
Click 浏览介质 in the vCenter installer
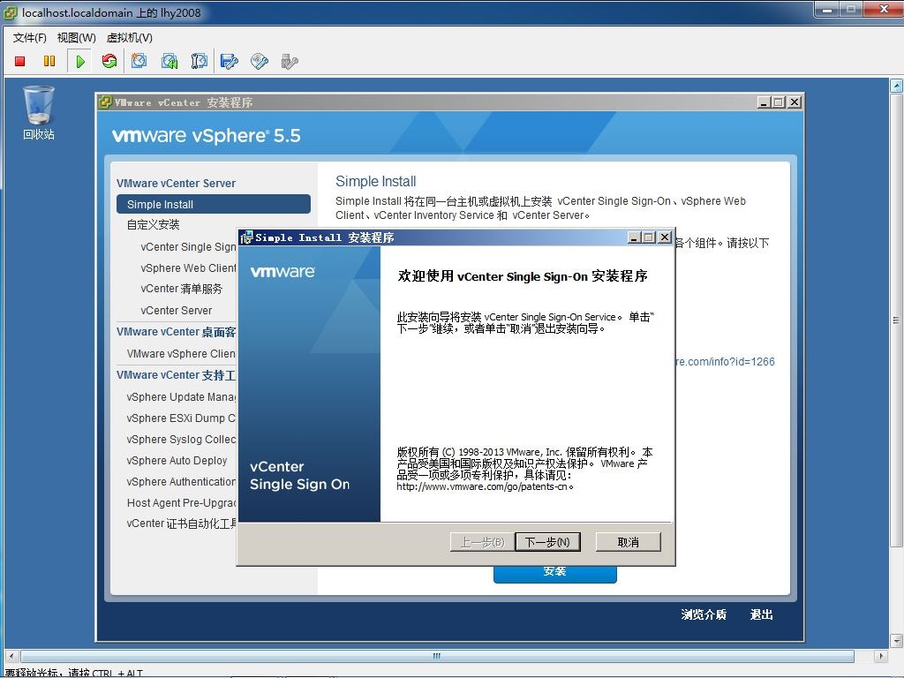click(704, 614)
